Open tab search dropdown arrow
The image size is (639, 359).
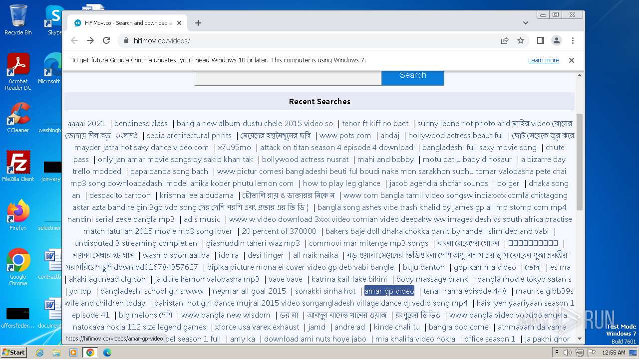[x=526, y=23]
